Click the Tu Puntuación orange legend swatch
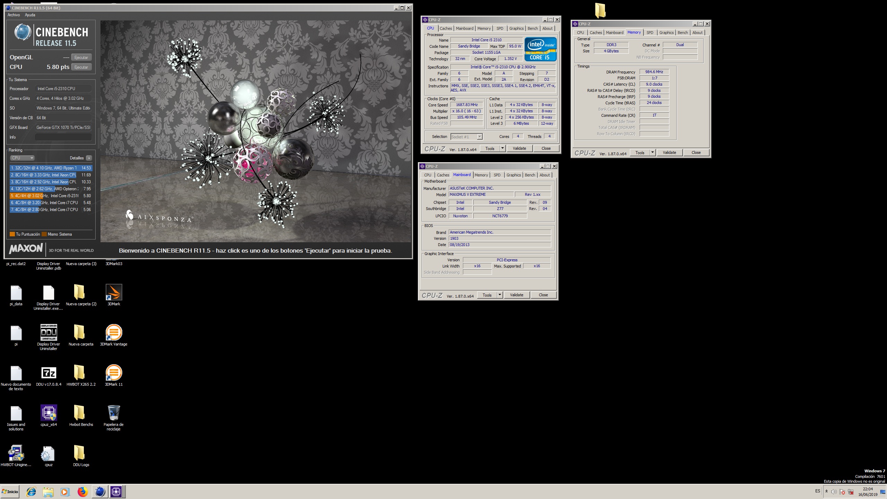 pyautogui.click(x=12, y=234)
